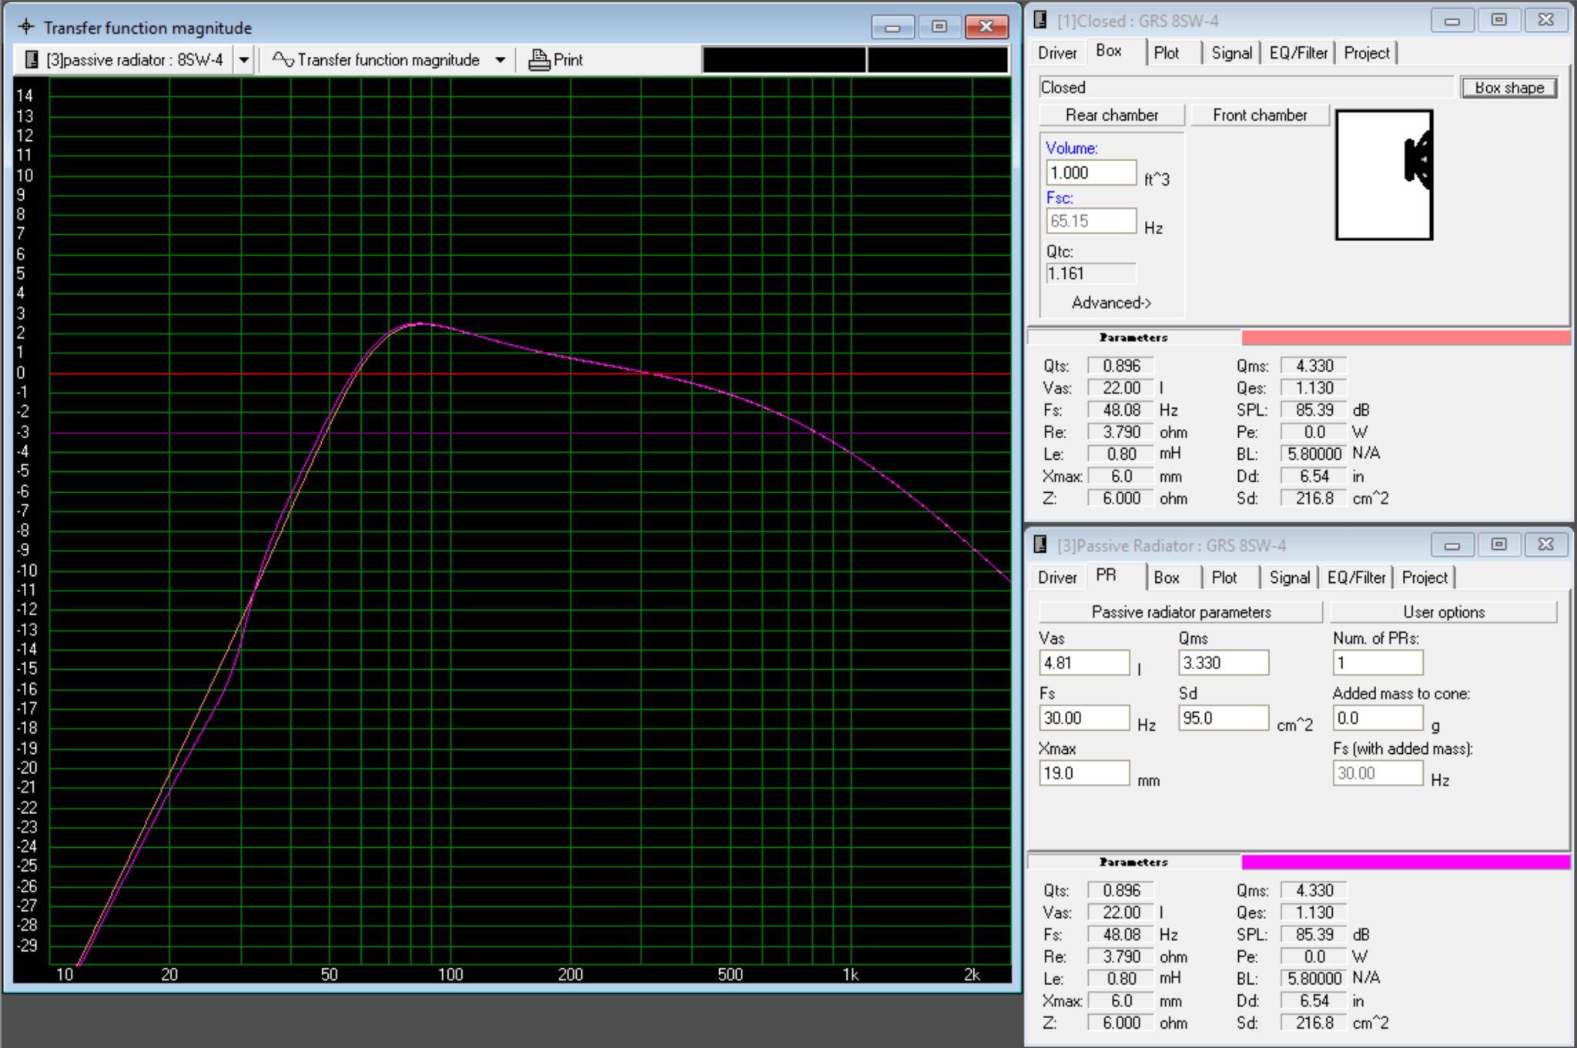Click Fs with added mass field
This screenshot has width=1577, height=1048.
(1378, 773)
